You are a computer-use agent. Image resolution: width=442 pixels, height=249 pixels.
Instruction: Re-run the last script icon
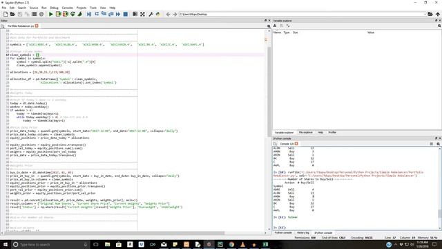73,14
